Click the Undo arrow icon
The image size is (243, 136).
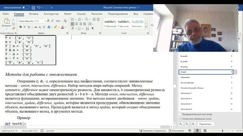point(39,8)
